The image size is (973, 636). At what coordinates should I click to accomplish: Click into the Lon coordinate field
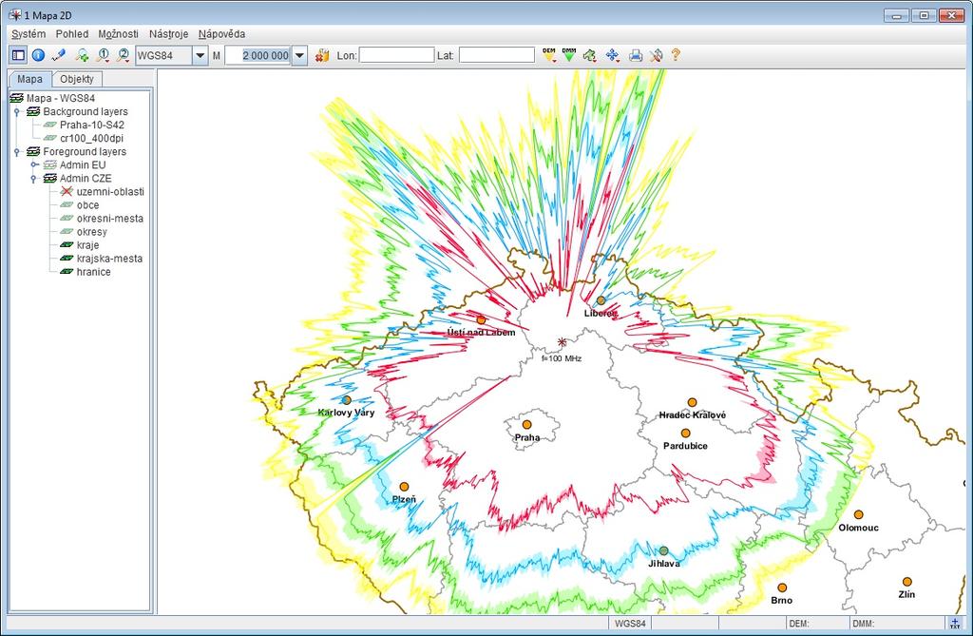click(x=397, y=55)
